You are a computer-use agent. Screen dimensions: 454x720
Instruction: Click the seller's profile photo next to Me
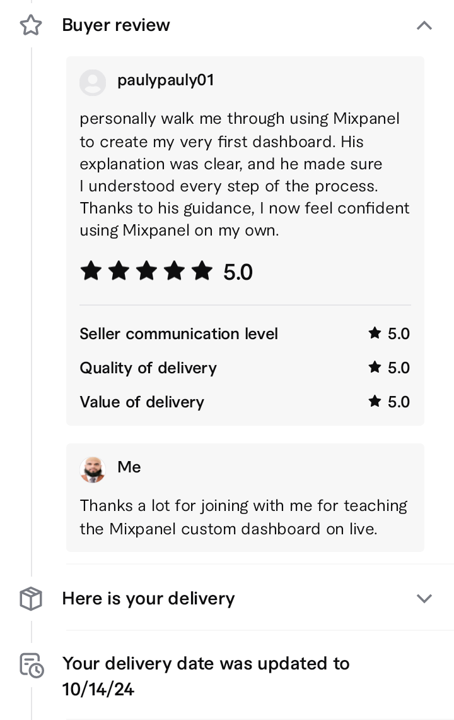point(93,469)
